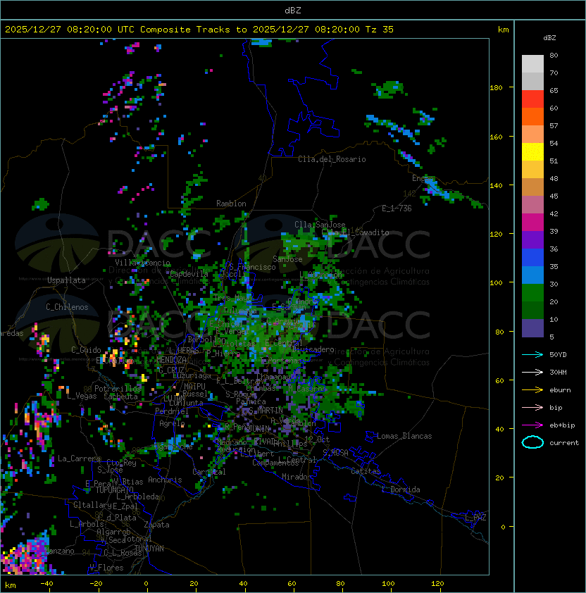Click the 180 tick on vertical km axis
Screen dimensions: 586x593
(x=496, y=88)
